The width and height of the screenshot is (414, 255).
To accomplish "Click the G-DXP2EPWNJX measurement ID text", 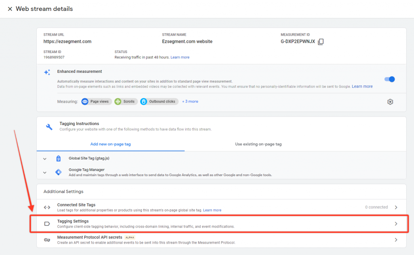I will pos(298,41).
